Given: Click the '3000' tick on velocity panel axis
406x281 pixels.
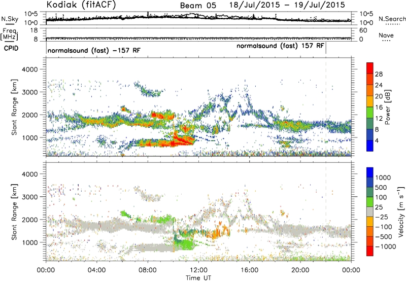Looking at the screenshot, I should (29, 197).
